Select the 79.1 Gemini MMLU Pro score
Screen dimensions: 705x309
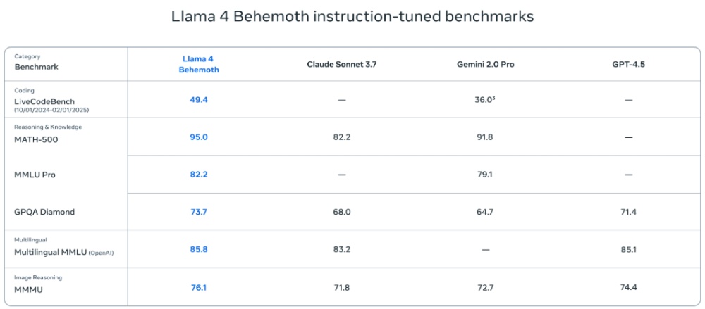485,175
